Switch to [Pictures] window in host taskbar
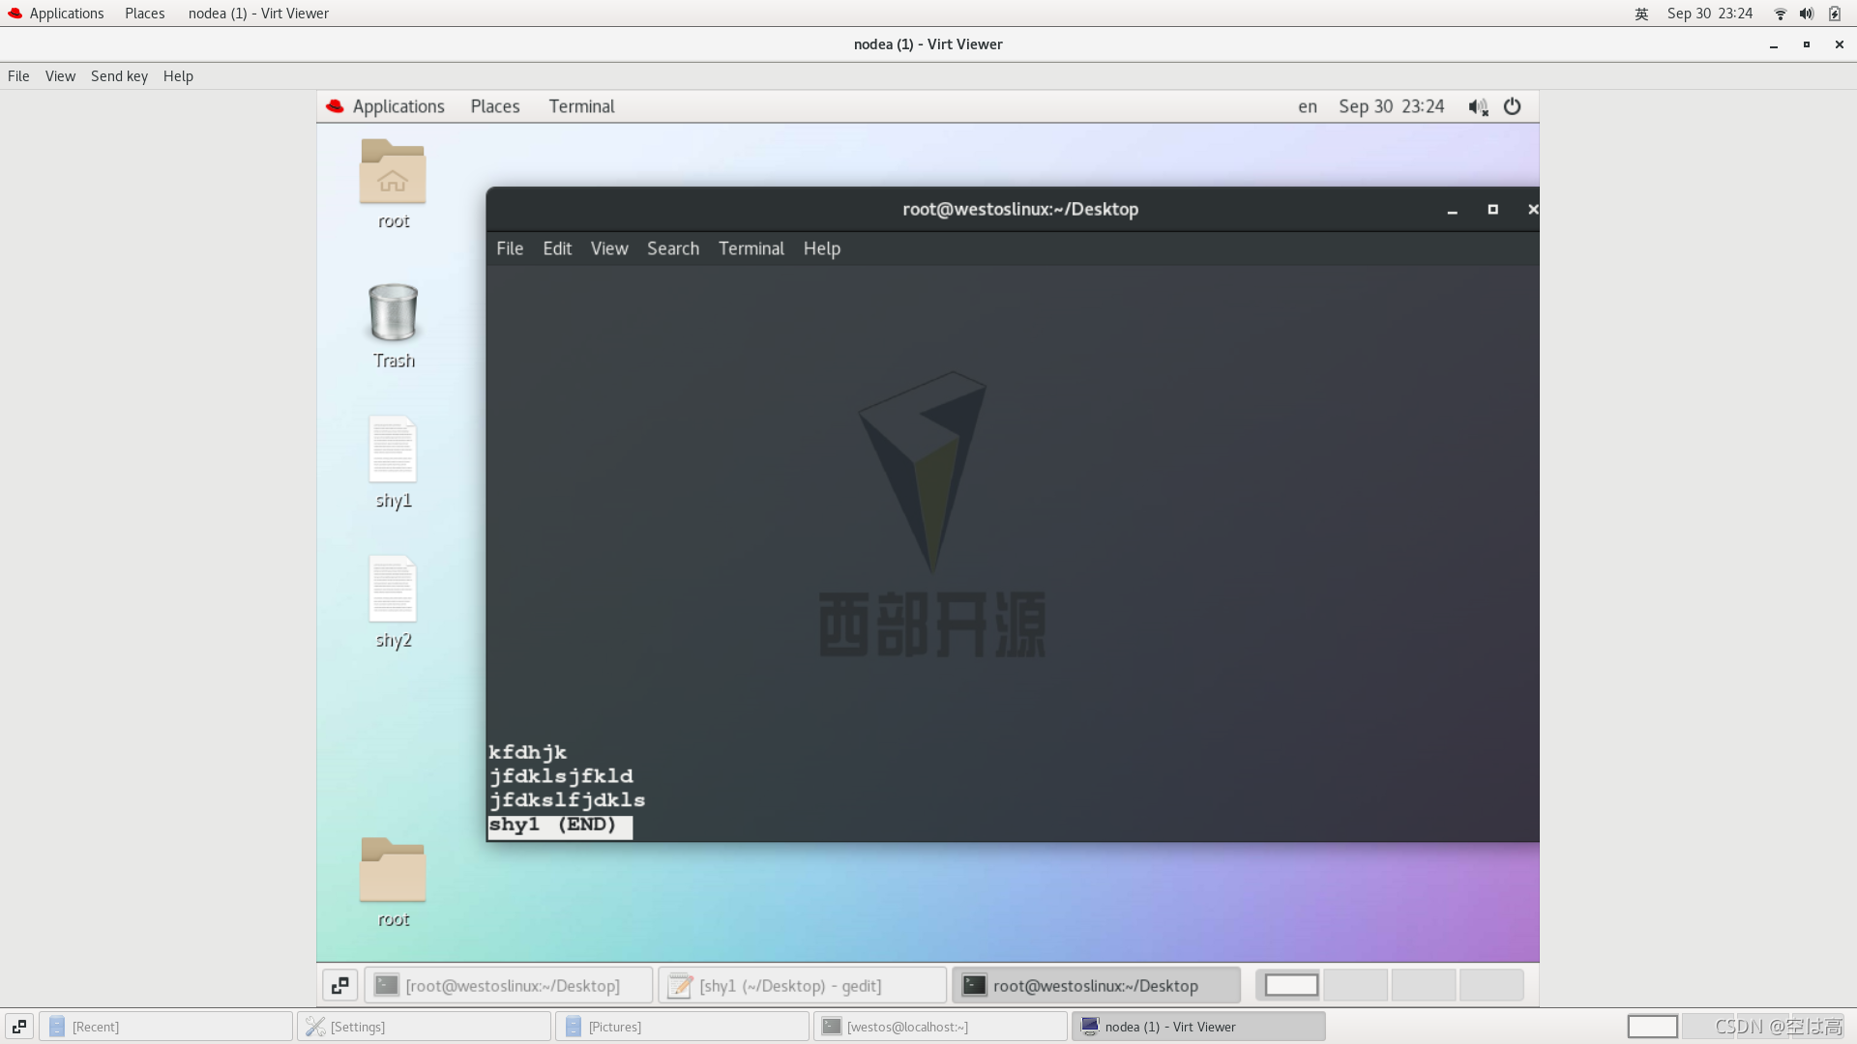The height and width of the screenshot is (1044, 1857). pyautogui.click(x=683, y=1027)
